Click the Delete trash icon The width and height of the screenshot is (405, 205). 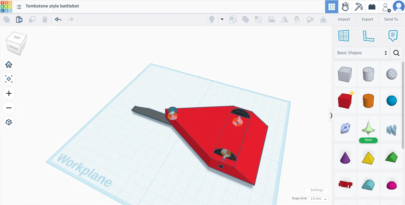pyautogui.click(x=45, y=20)
